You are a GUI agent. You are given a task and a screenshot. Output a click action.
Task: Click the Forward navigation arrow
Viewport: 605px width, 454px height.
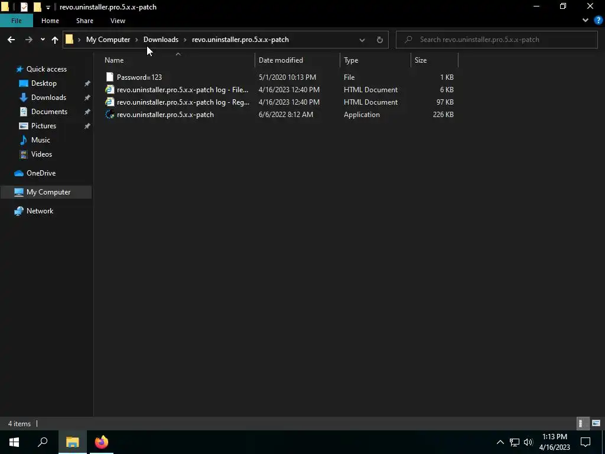(28, 40)
